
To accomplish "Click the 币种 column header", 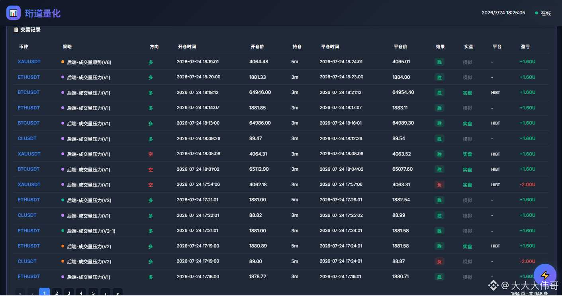I will [x=23, y=47].
